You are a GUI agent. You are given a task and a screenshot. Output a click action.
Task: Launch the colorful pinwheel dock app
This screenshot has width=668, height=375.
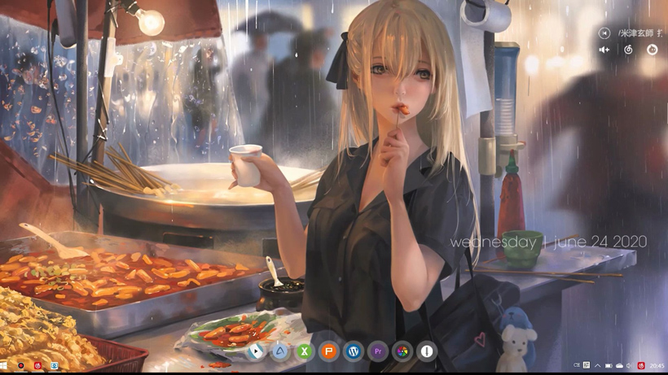point(402,351)
